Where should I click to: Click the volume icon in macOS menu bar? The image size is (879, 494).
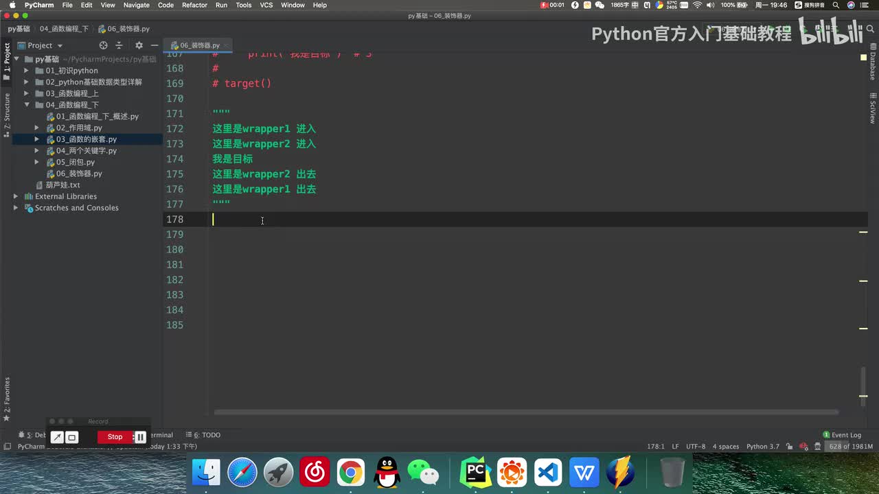pos(711,5)
